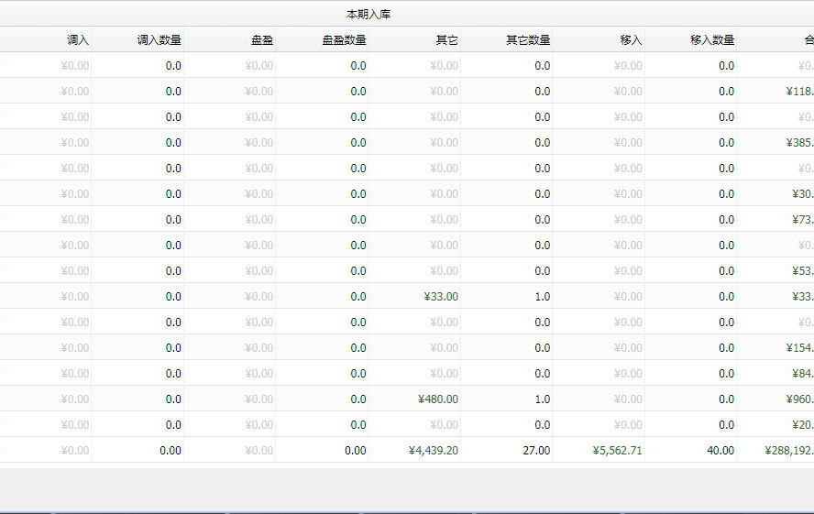Click the 40.00 total in 移入数量 column

click(x=720, y=451)
